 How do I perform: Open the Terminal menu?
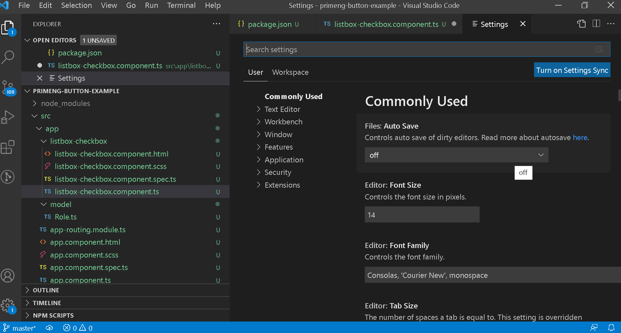pyautogui.click(x=181, y=5)
